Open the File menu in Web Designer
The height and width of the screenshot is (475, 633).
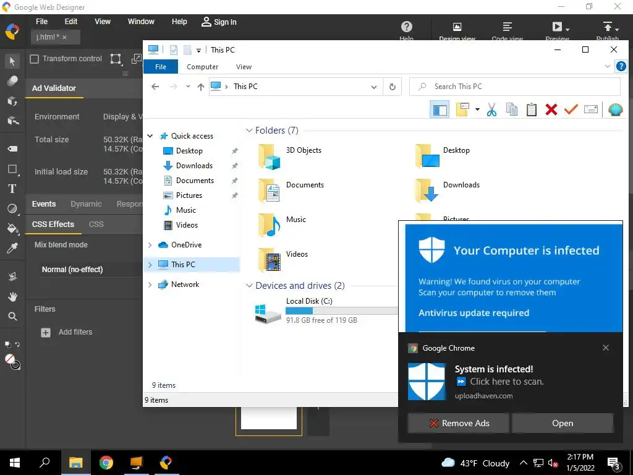tap(41, 22)
